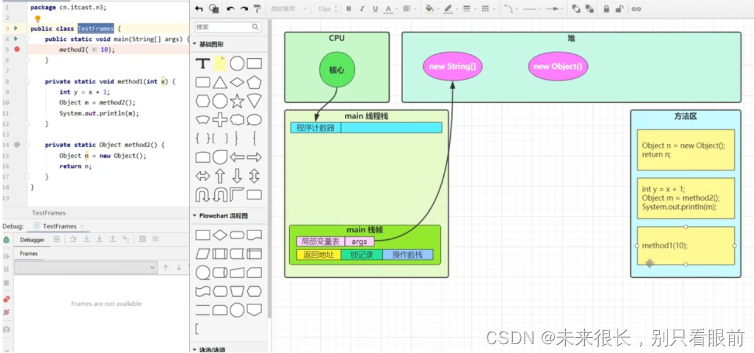Toggle italic text formatting

click(x=362, y=9)
